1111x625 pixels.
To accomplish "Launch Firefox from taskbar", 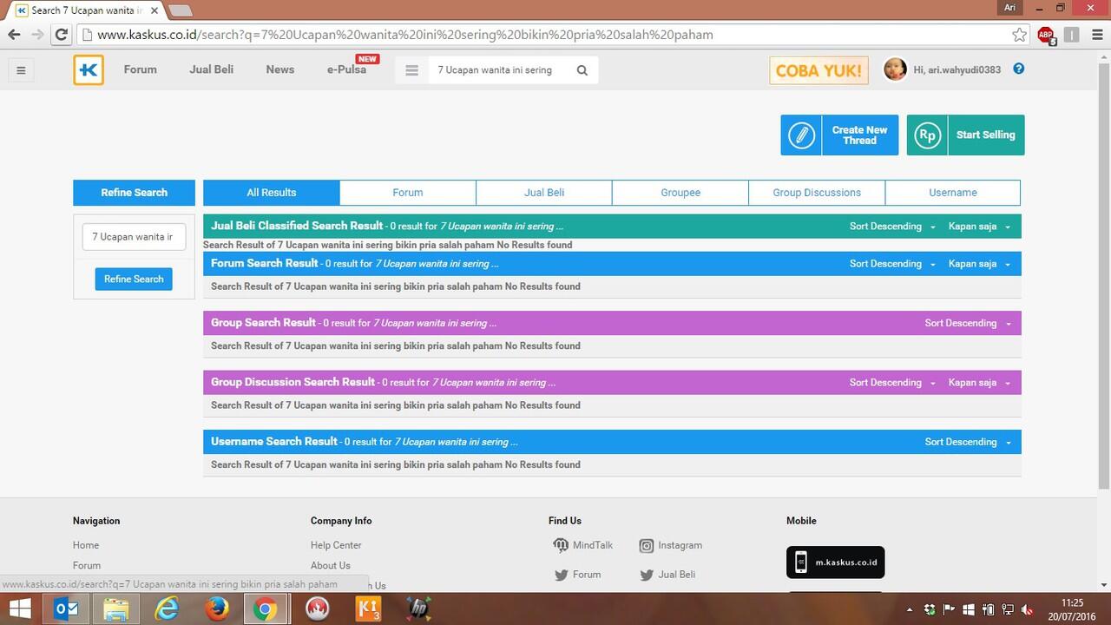I will point(216,609).
